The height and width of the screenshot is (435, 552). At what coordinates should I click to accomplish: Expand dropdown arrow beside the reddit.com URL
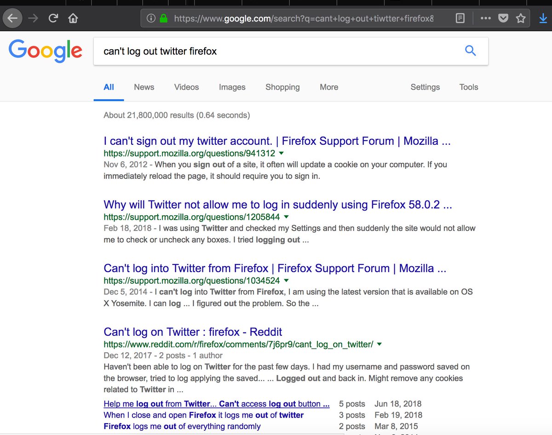(379, 344)
